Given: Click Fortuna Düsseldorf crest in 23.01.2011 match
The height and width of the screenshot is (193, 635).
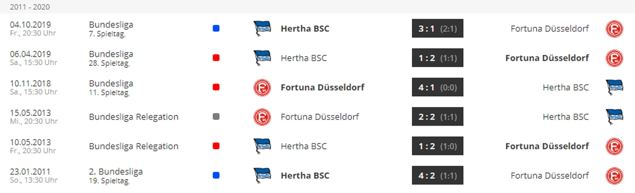Looking at the screenshot, I should coord(614,176).
